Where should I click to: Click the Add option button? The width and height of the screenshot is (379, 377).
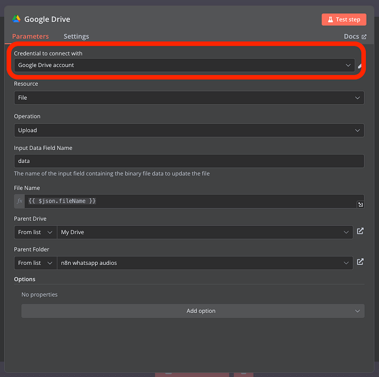point(193,311)
